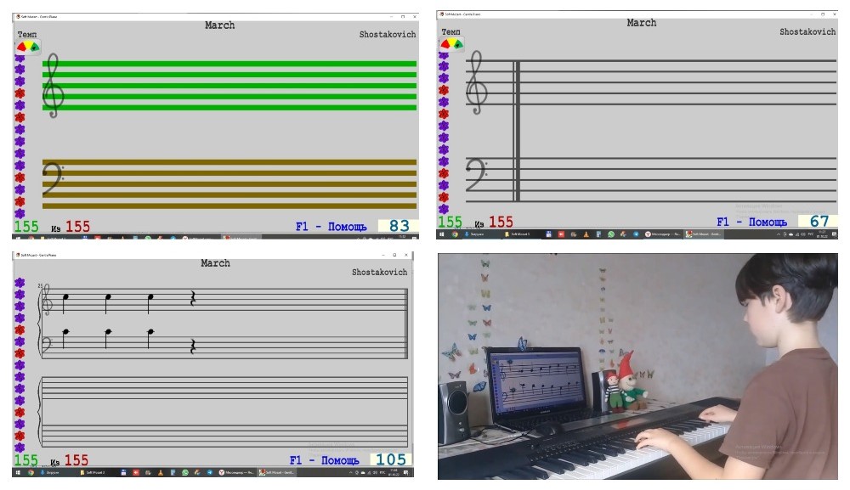
Task: Click the score value 83
Action: (399, 226)
